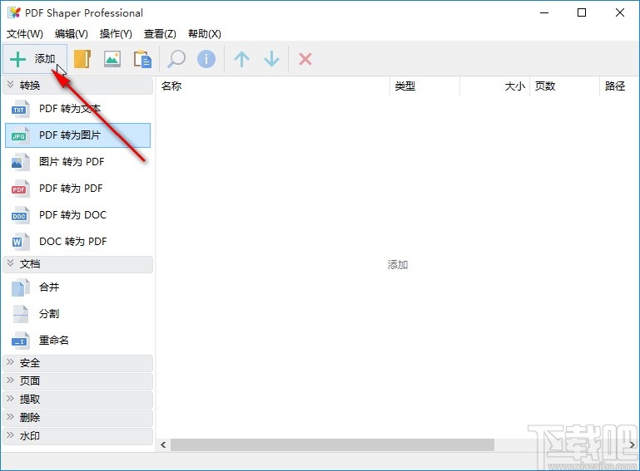Image resolution: width=640 pixels, height=471 pixels.
Task: Click the rename file icon
Action: pyautogui.click(x=20, y=341)
